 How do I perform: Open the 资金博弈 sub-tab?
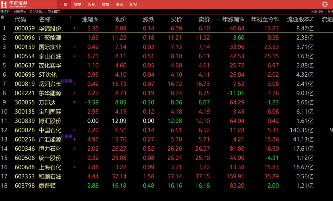pyautogui.click(x=54, y=12)
